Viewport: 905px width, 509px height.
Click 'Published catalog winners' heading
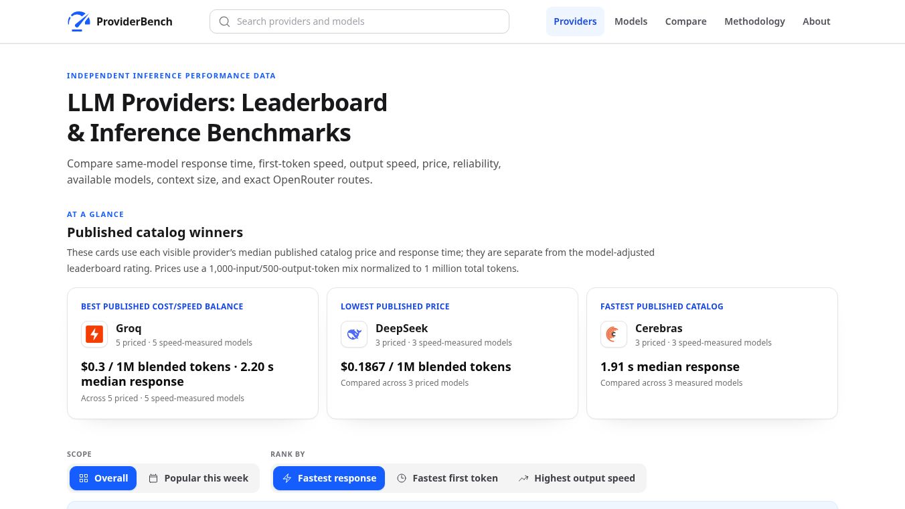point(155,232)
